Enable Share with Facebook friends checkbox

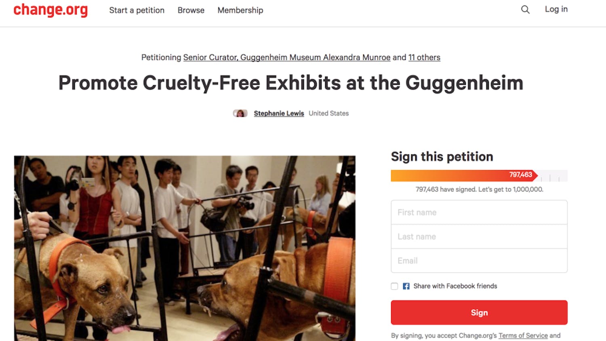pyautogui.click(x=395, y=286)
